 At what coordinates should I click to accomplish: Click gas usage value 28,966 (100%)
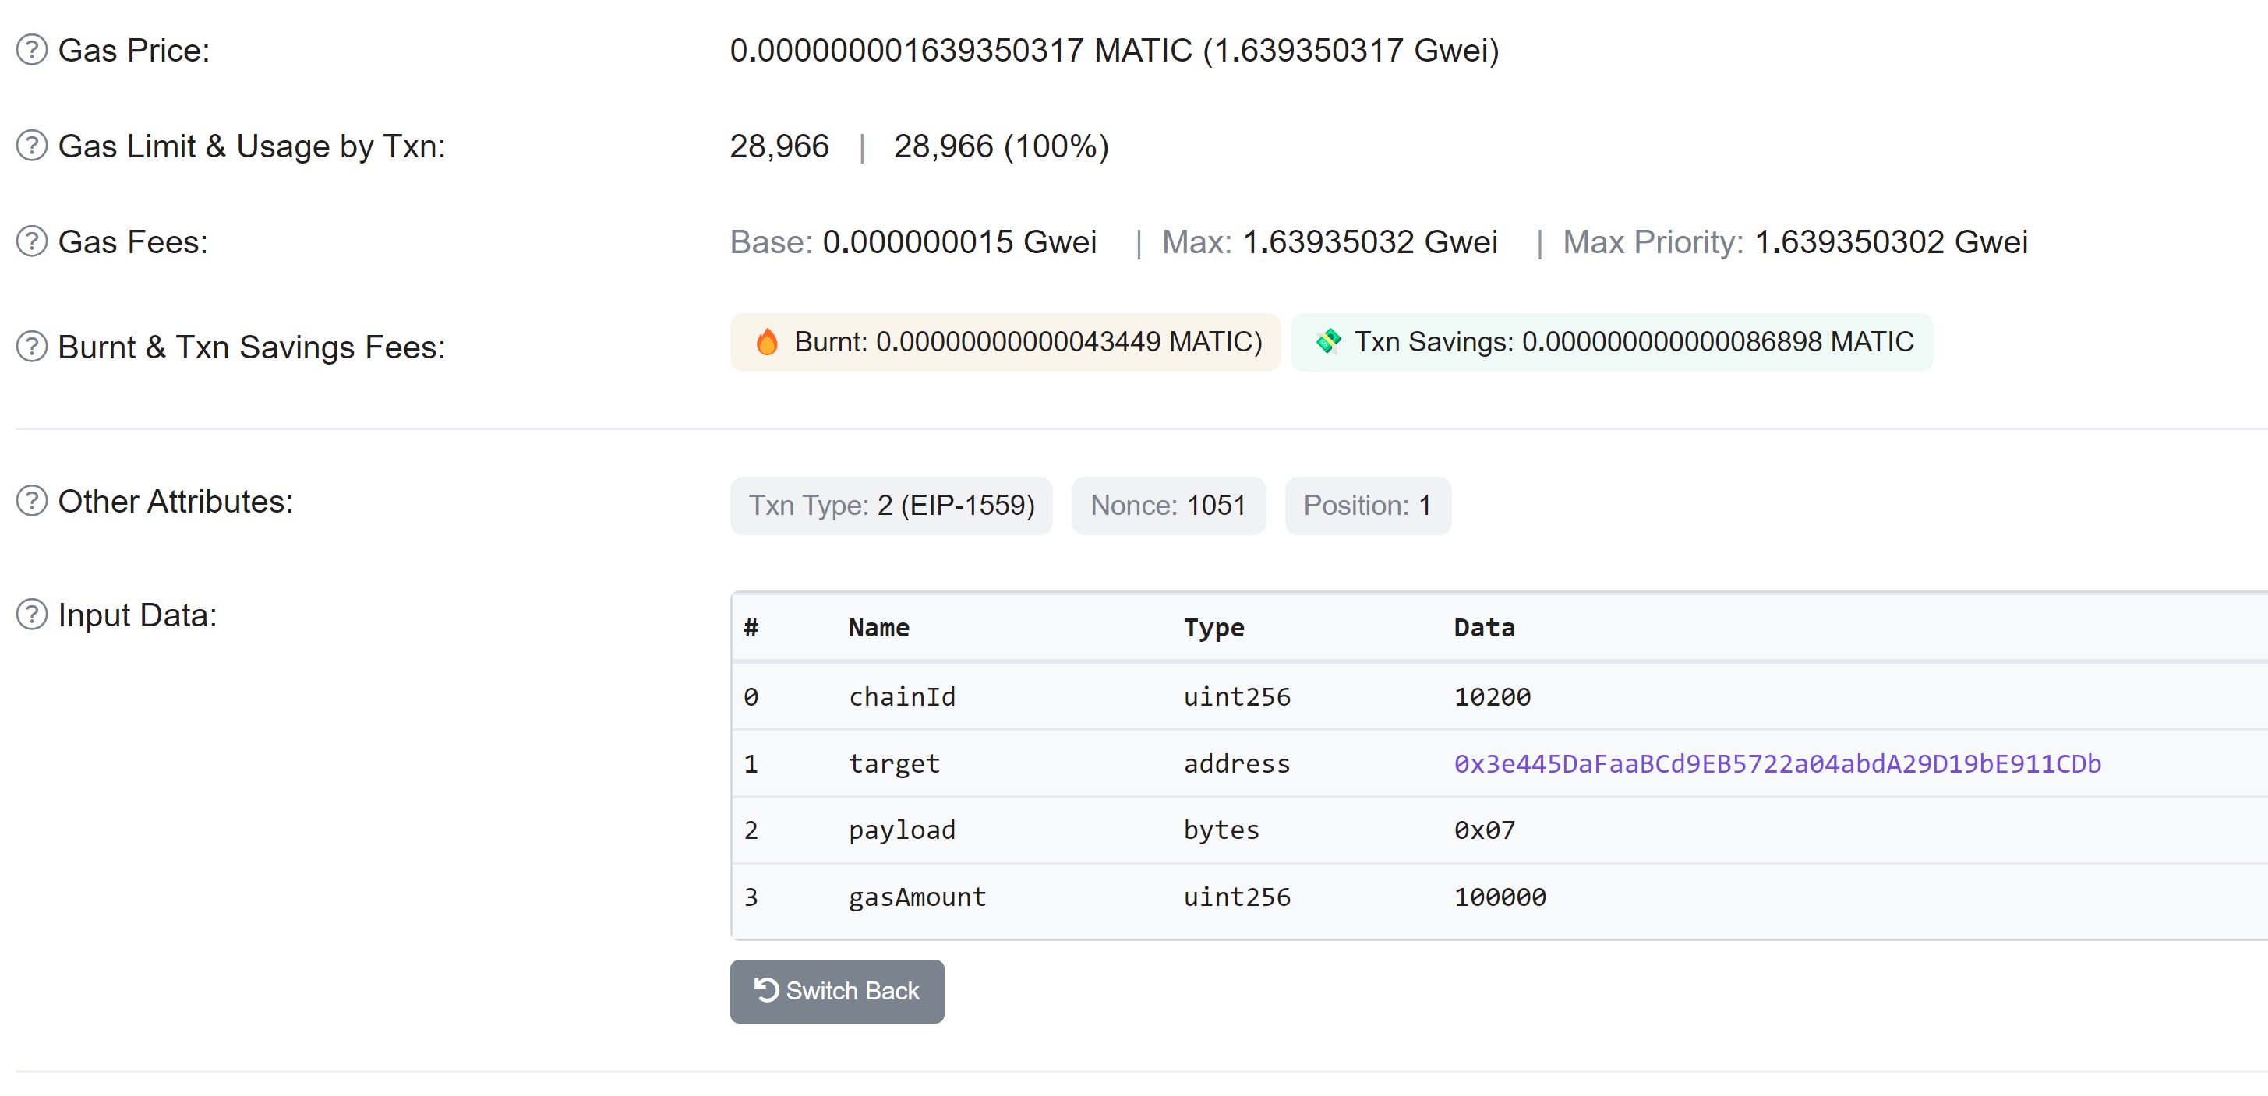pyautogui.click(x=1001, y=147)
